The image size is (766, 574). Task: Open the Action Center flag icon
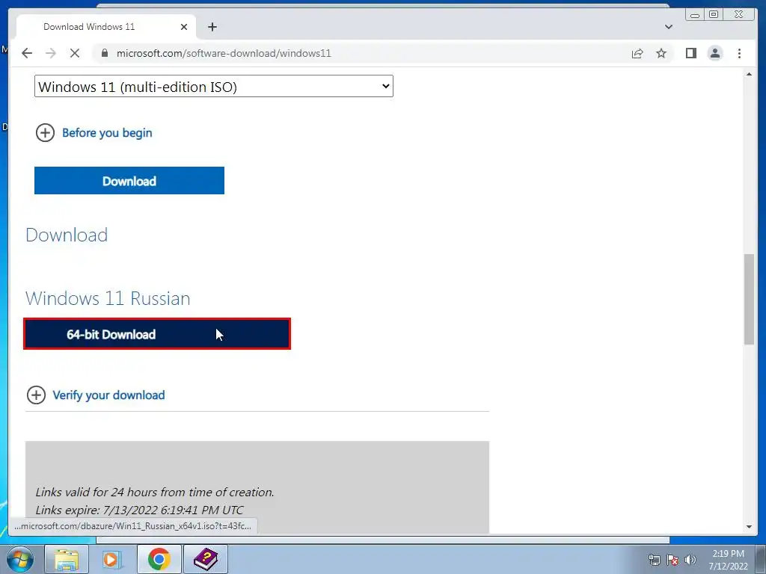click(672, 560)
